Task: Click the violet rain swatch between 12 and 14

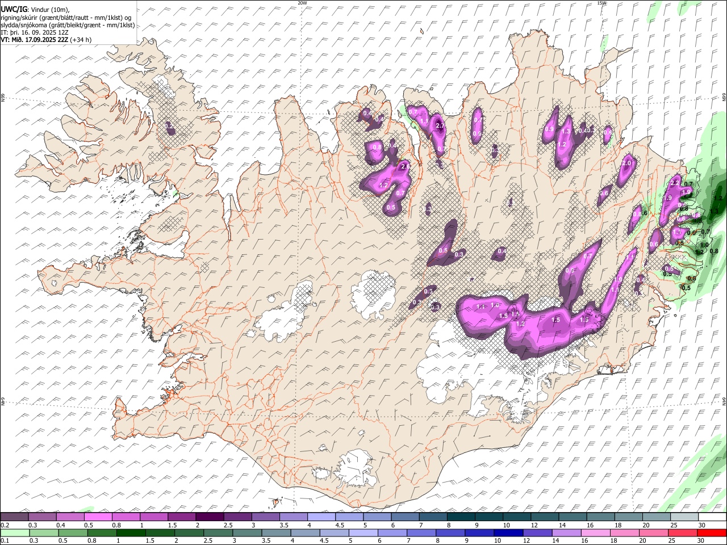Action: pos(537,533)
